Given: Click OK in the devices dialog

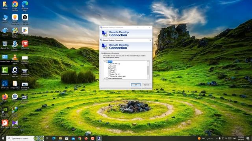Looking at the screenshot, I should click(135, 85).
